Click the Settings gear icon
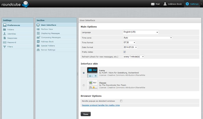 (x=187, y=4)
